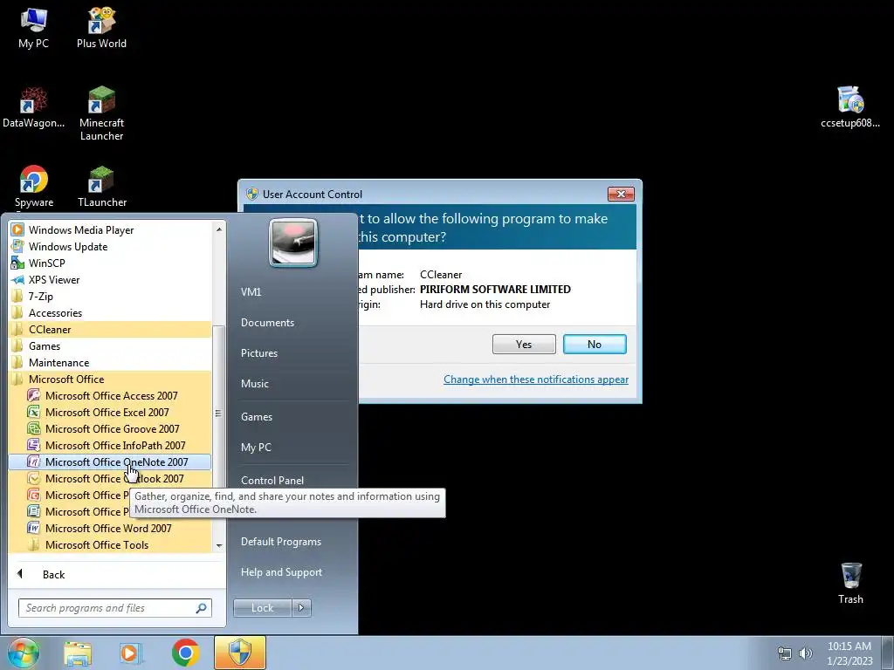Click the search magnifier icon in Start menu
894x670 pixels.
[x=202, y=608]
